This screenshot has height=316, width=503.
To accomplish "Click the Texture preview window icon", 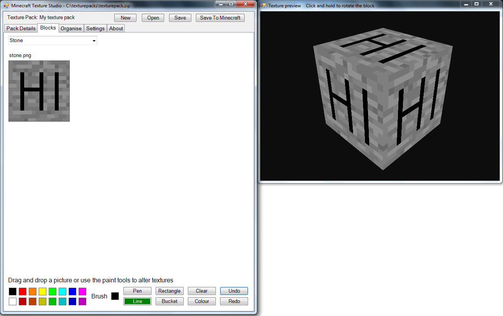I will pyautogui.click(x=263, y=6).
